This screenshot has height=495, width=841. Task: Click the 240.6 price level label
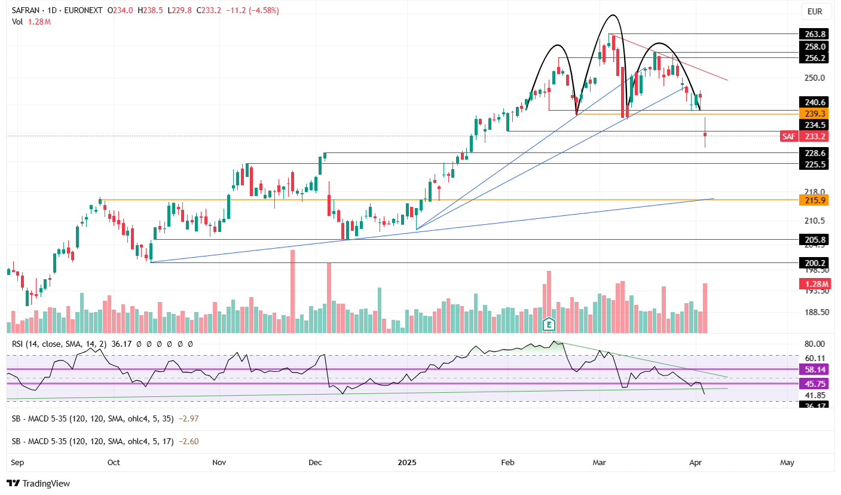click(x=815, y=102)
